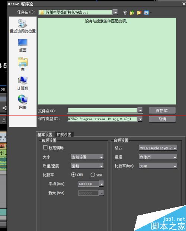The height and width of the screenshot is (231, 186).
Task: Click the left arrow playback icon in editor
Action: (4, 108)
